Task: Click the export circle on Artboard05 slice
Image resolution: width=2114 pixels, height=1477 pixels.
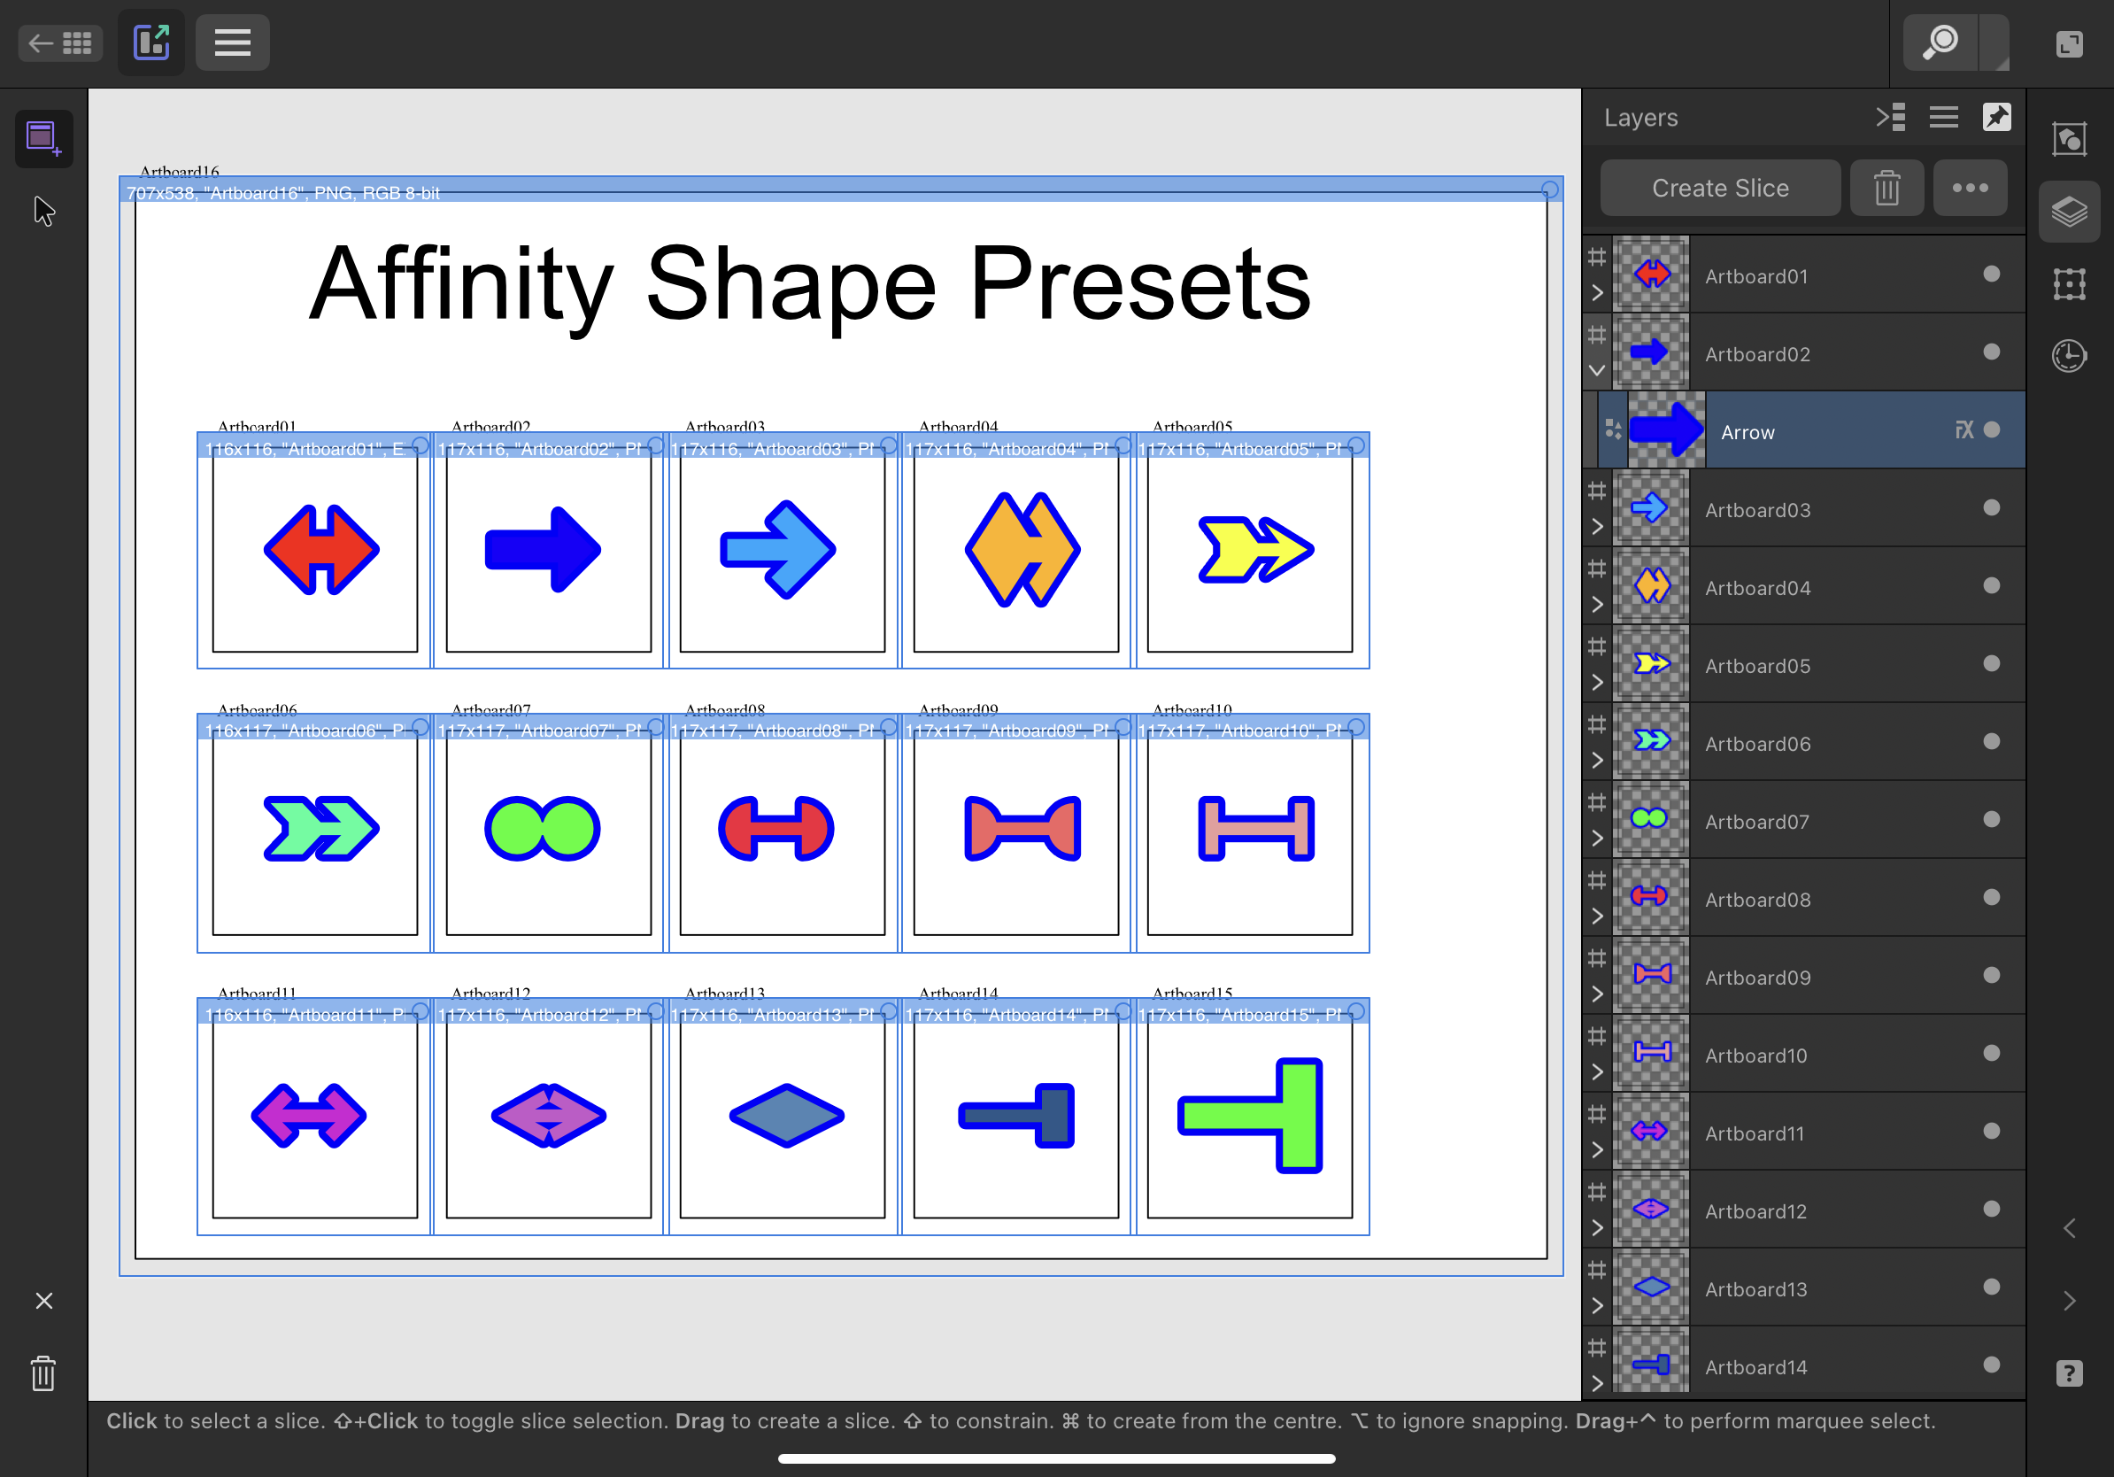Action: pyautogui.click(x=1356, y=445)
